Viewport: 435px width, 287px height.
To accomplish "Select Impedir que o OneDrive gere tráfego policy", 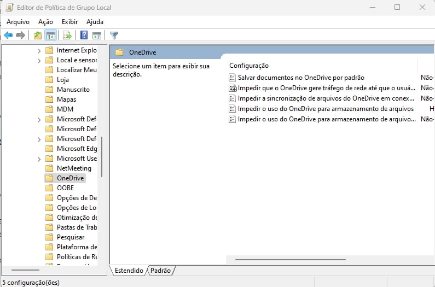I will click(x=327, y=88).
